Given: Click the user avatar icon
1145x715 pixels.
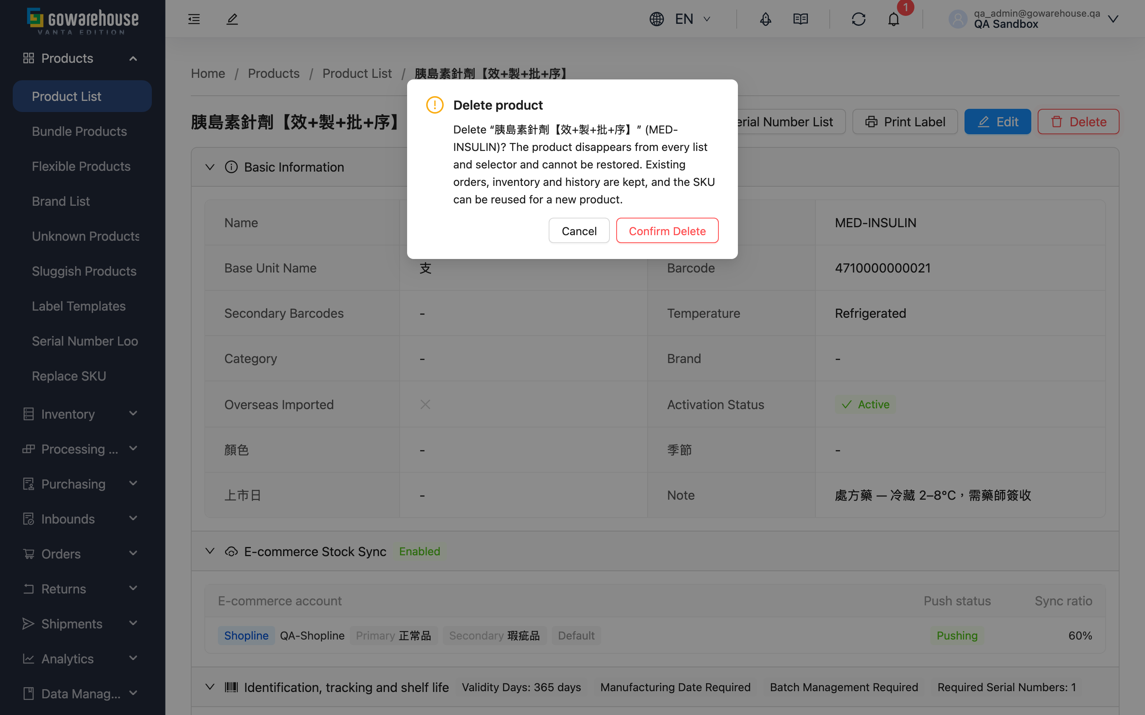Looking at the screenshot, I should (x=958, y=19).
